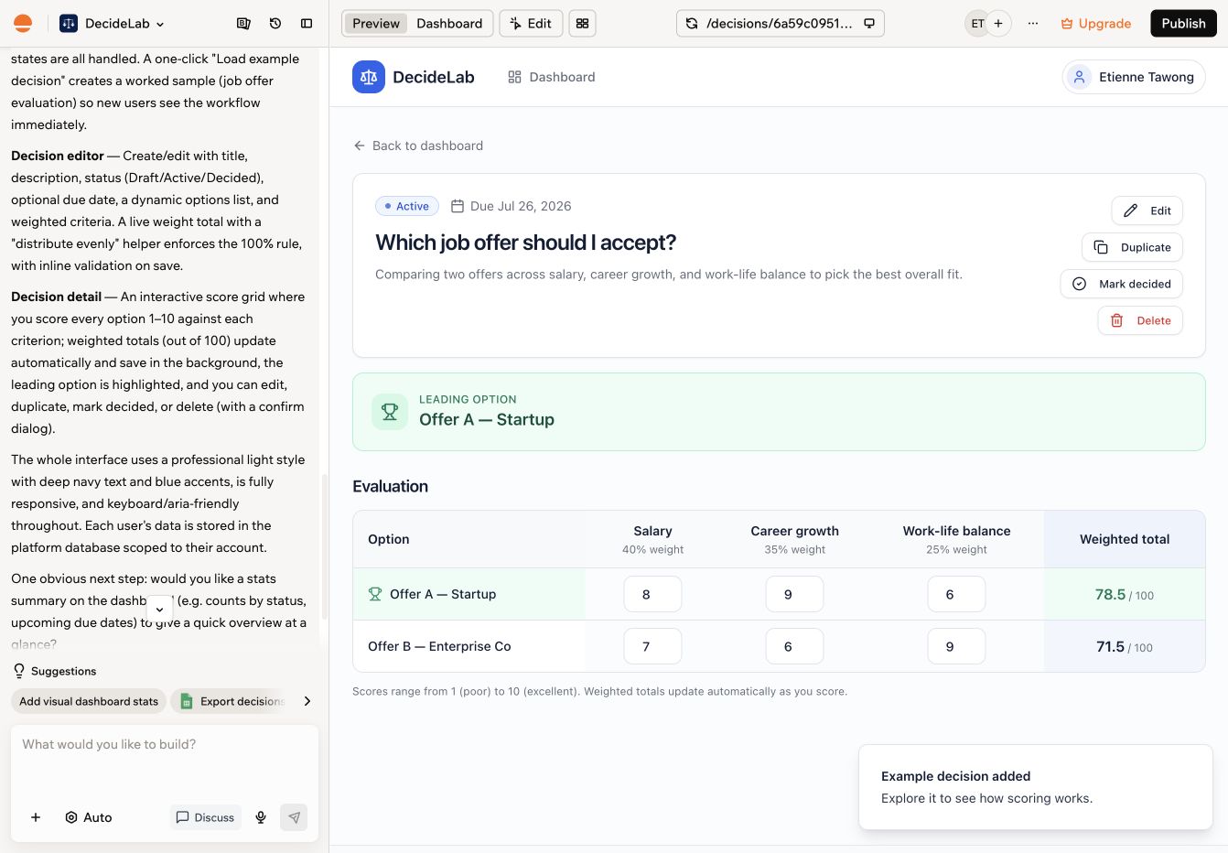Click the 78.5 weighted total value

[1110, 594]
